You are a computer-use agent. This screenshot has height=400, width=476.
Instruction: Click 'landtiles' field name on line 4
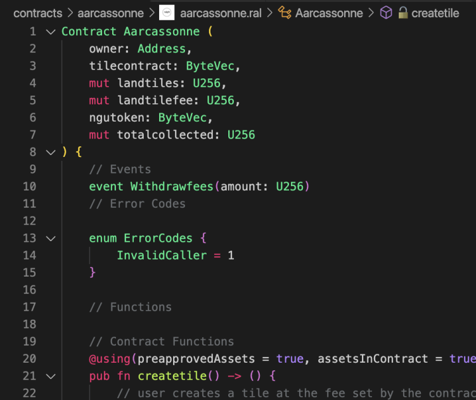click(x=148, y=84)
